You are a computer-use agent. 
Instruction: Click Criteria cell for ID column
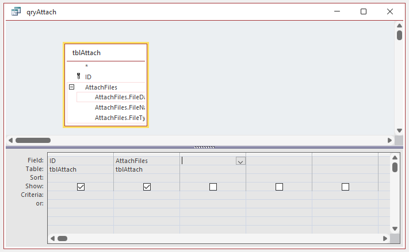[x=81, y=195]
